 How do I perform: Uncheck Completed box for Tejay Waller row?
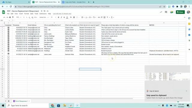click(x=8, y=38)
